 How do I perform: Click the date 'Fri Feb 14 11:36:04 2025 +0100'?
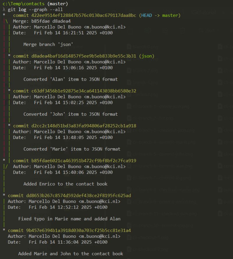coord(68,242)
